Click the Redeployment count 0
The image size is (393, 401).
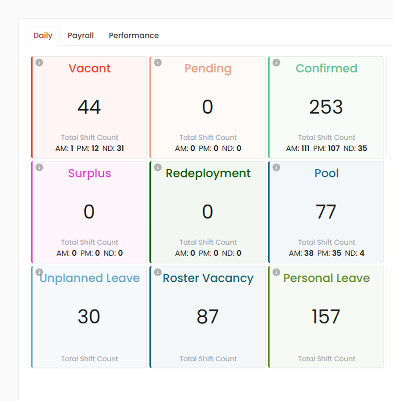208,212
